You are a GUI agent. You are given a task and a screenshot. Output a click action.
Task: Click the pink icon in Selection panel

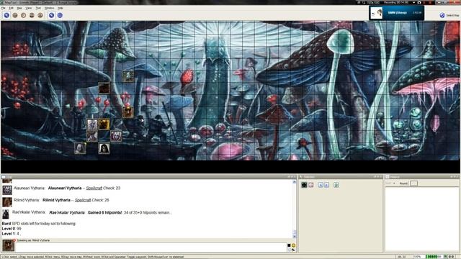click(311, 185)
